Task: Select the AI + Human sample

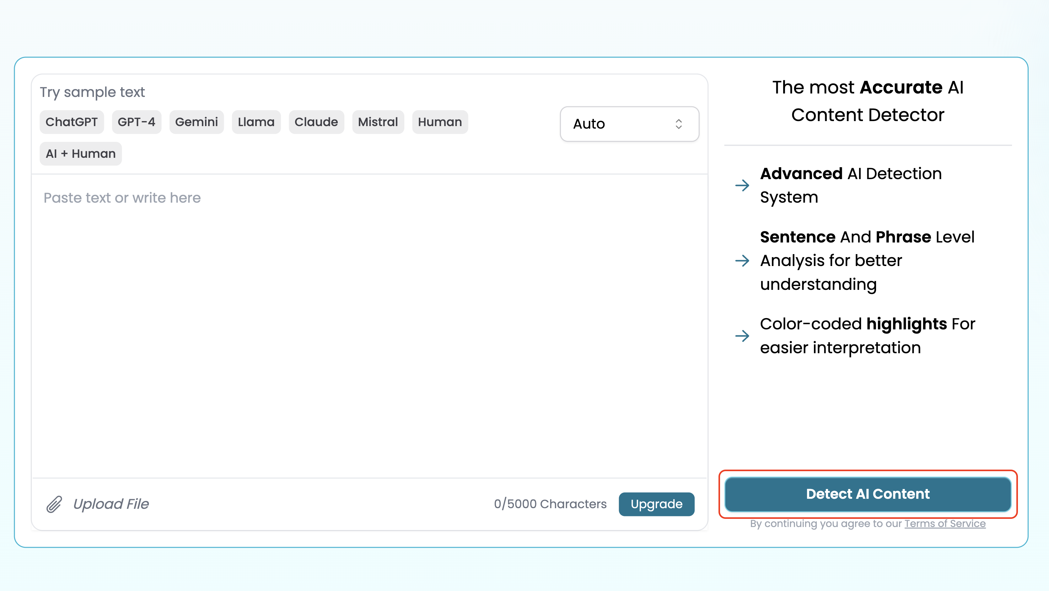Action: click(81, 153)
